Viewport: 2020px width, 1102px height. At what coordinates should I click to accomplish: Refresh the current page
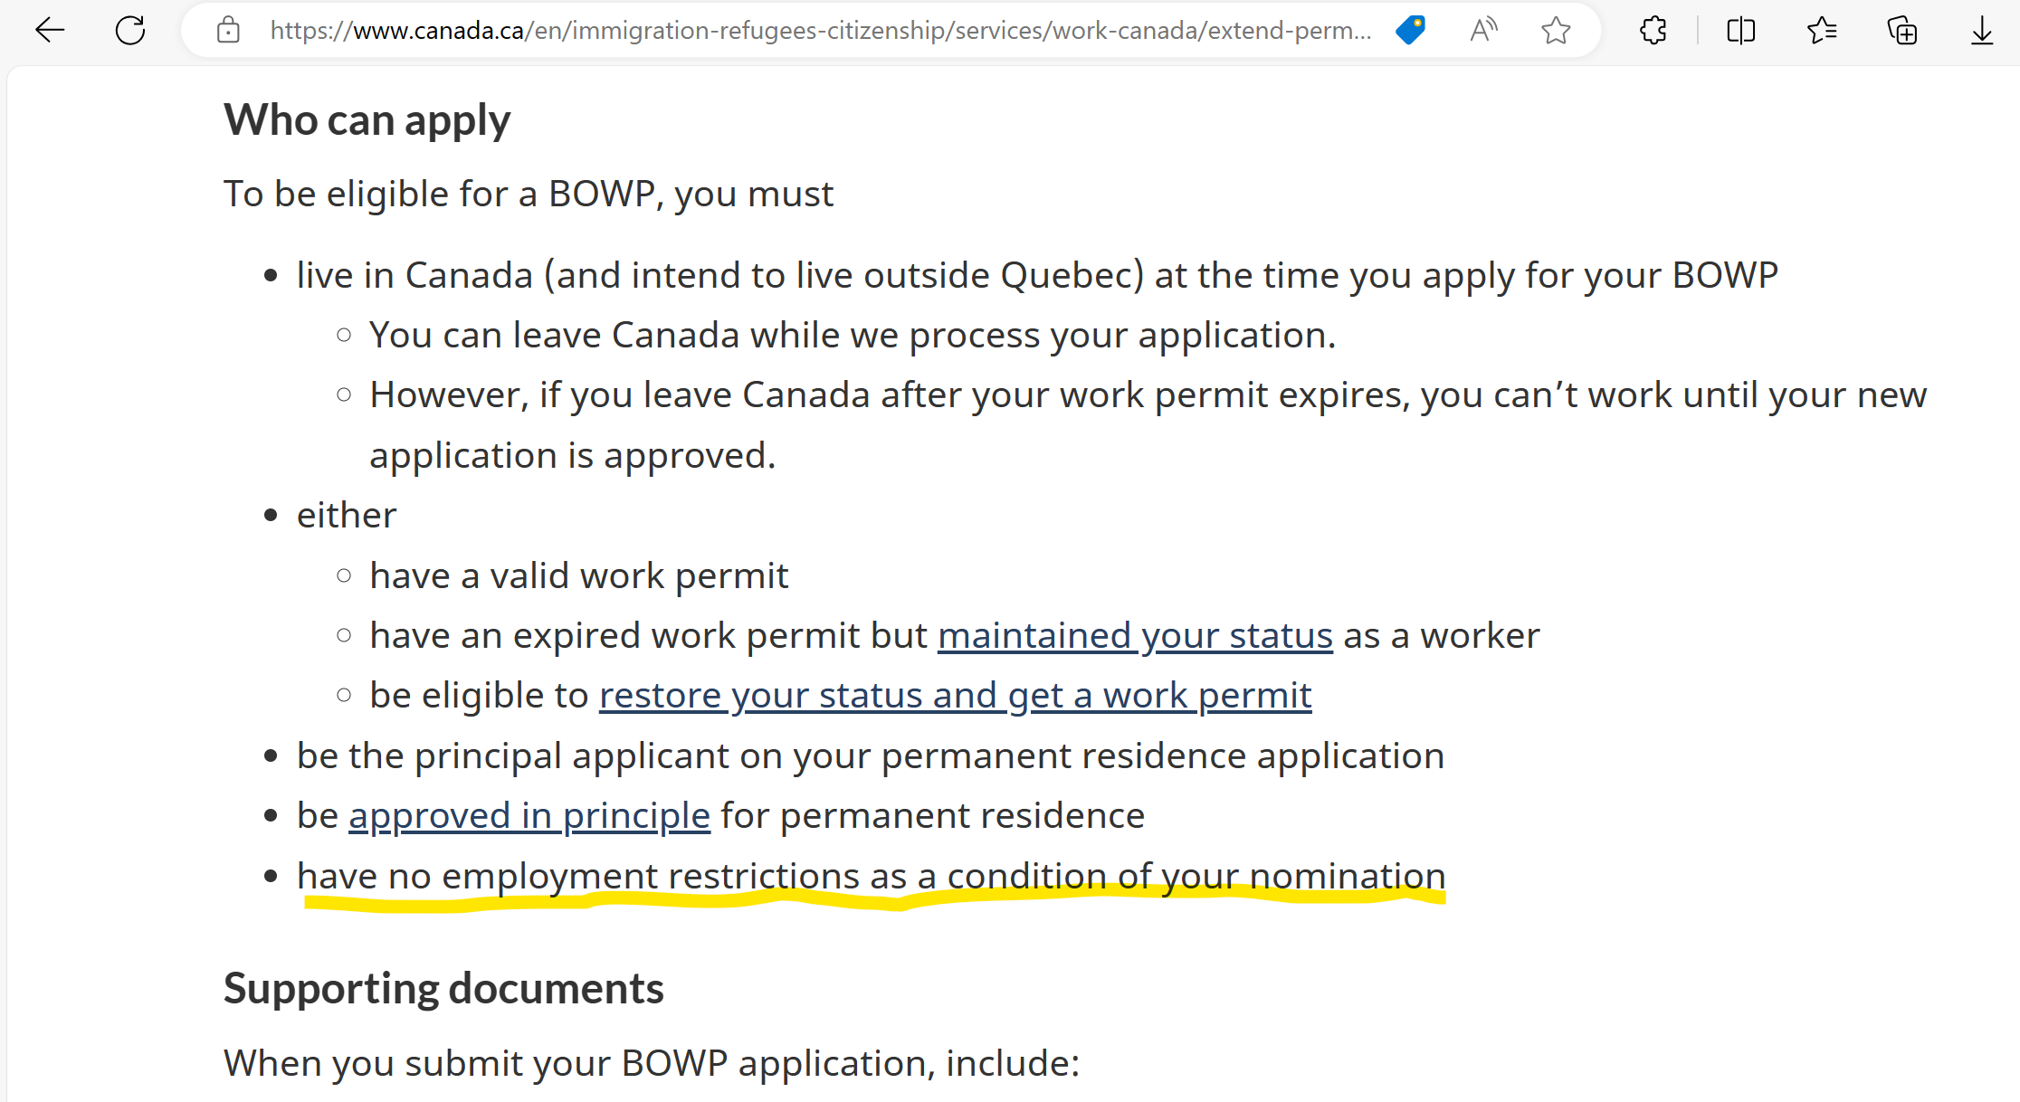131,30
